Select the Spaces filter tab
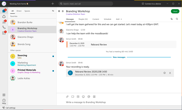 click(x=27, y=11)
